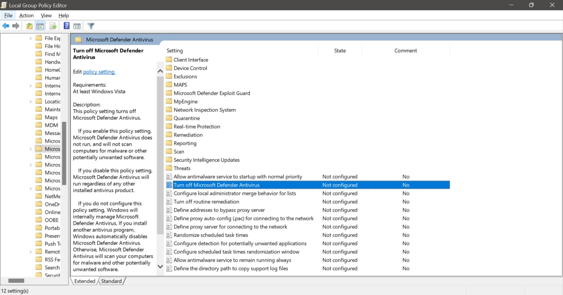Click the folder icon next to Client Interface
This screenshot has height=295, width=563.
point(169,60)
